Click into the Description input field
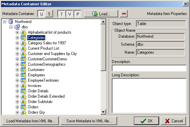This screenshot has width=190, height=127. pos(149,68)
